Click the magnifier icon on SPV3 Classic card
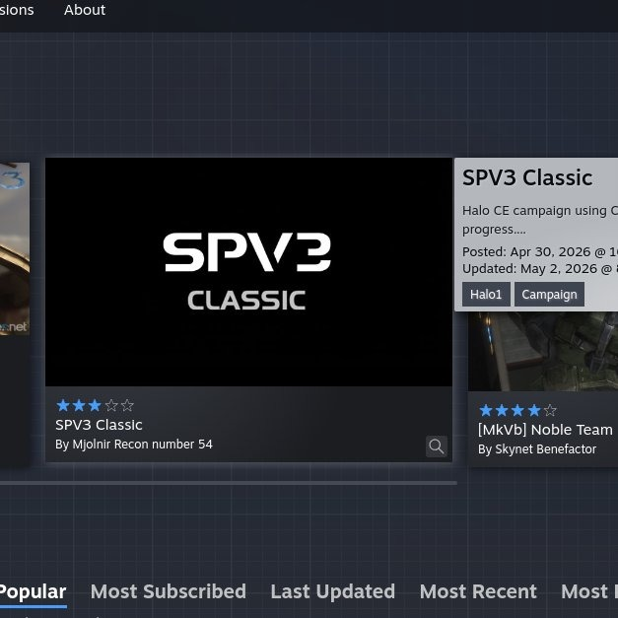 tap(437, 446)
